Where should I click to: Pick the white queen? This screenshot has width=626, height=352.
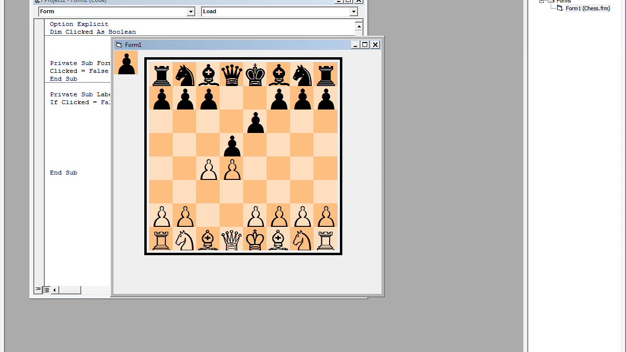[231, 239]
